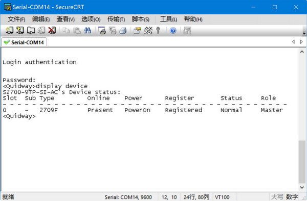Click the grayed Reconnect icon
Screen dimensions: 307x201
(41, 31)
